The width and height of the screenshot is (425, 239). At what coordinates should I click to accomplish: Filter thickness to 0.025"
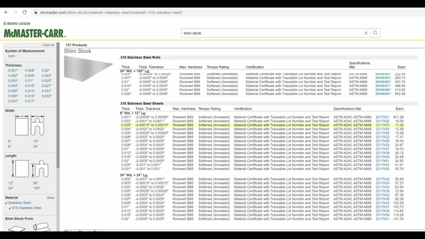tap(46, 81)
